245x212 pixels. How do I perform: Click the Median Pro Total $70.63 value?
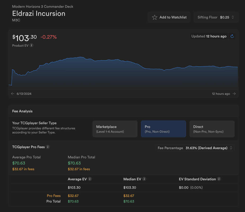pos(74,163)
